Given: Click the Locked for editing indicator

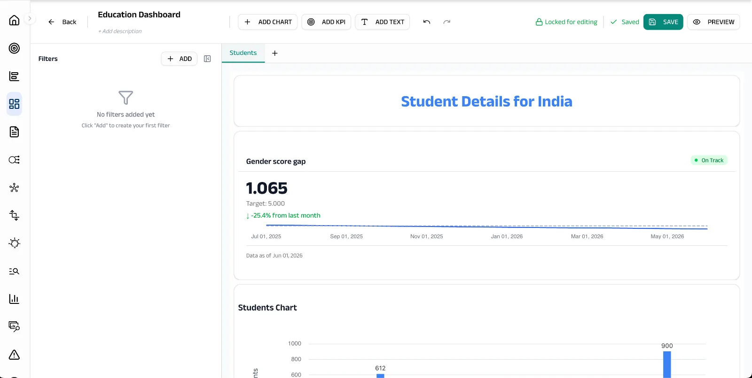Looking at the screenshot, I should pos(566,22).
